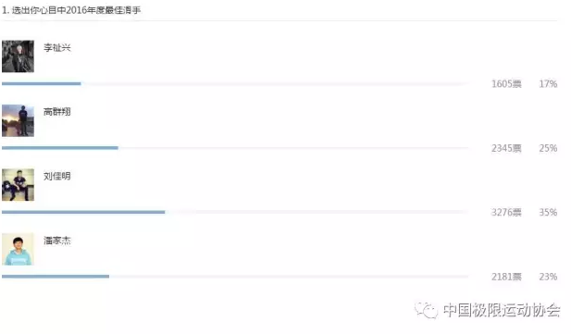Viewport: 571px width, 334px height.
Task: Click the 潘家杰 candidate photo thumbnail
Action: pos(18,249)
